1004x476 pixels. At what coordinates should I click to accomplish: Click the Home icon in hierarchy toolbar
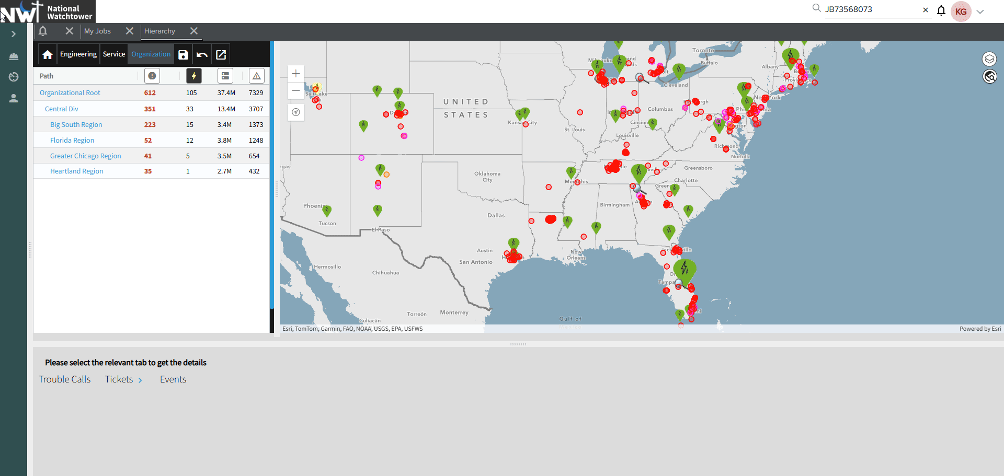click(48, 54)
